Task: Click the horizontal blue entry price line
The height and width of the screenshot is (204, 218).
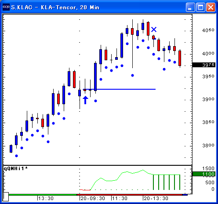Action: pos(119,89)
